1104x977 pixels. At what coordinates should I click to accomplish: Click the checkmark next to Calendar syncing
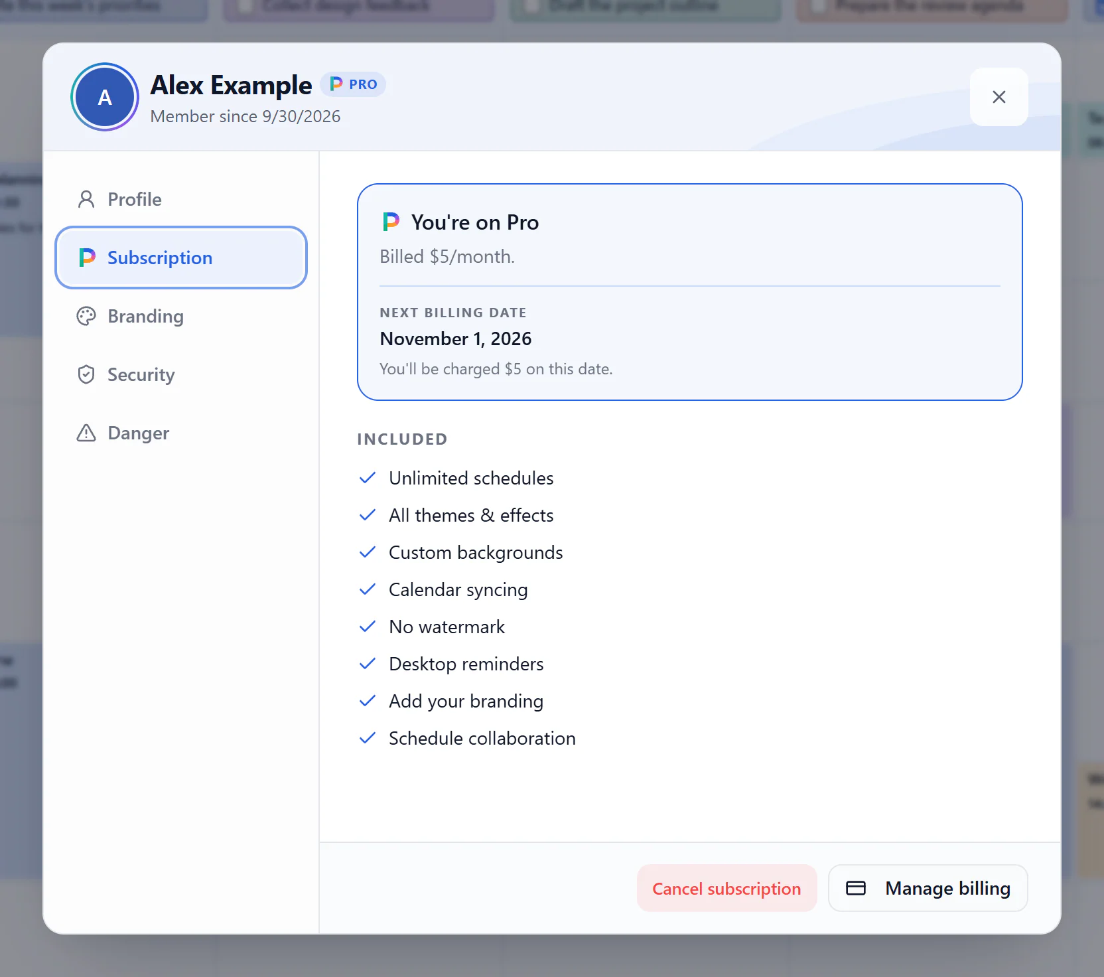point(368,589)
